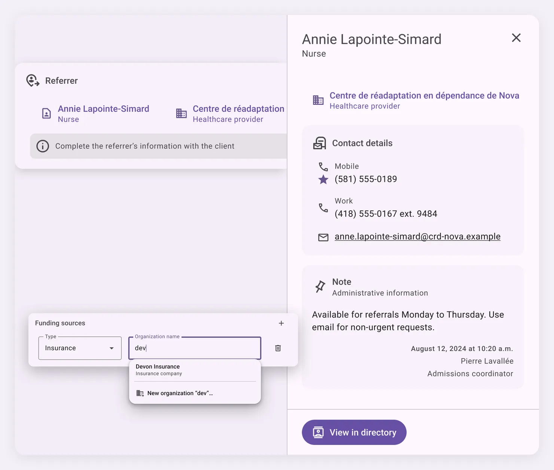The height and width of the screenshot is (470, 554).
Task: Click the info icon in the referrer notice
Action: pyautogui.click(x=43, y=146)
